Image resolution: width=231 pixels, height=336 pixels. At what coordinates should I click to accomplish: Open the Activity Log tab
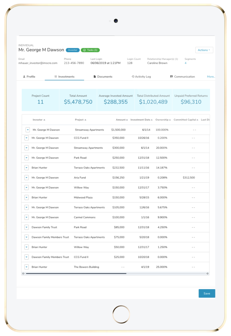point(141,77)
